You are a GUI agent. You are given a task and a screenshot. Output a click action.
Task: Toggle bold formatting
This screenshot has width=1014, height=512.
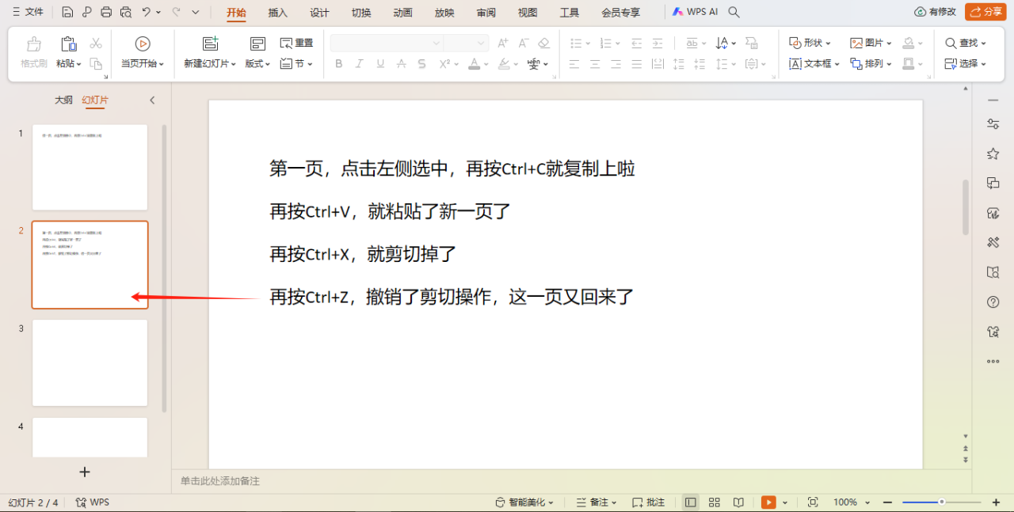coord(339,63)
